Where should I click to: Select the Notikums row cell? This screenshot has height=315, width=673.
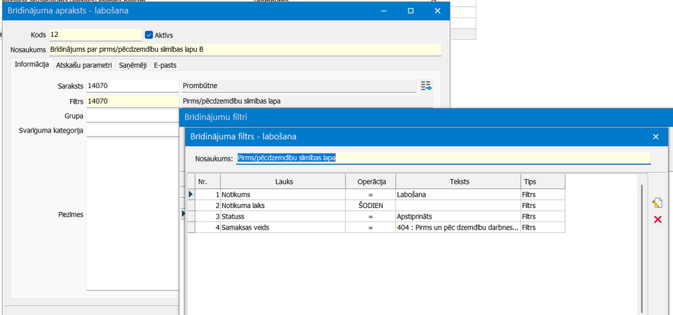click(x=283, y=195)
